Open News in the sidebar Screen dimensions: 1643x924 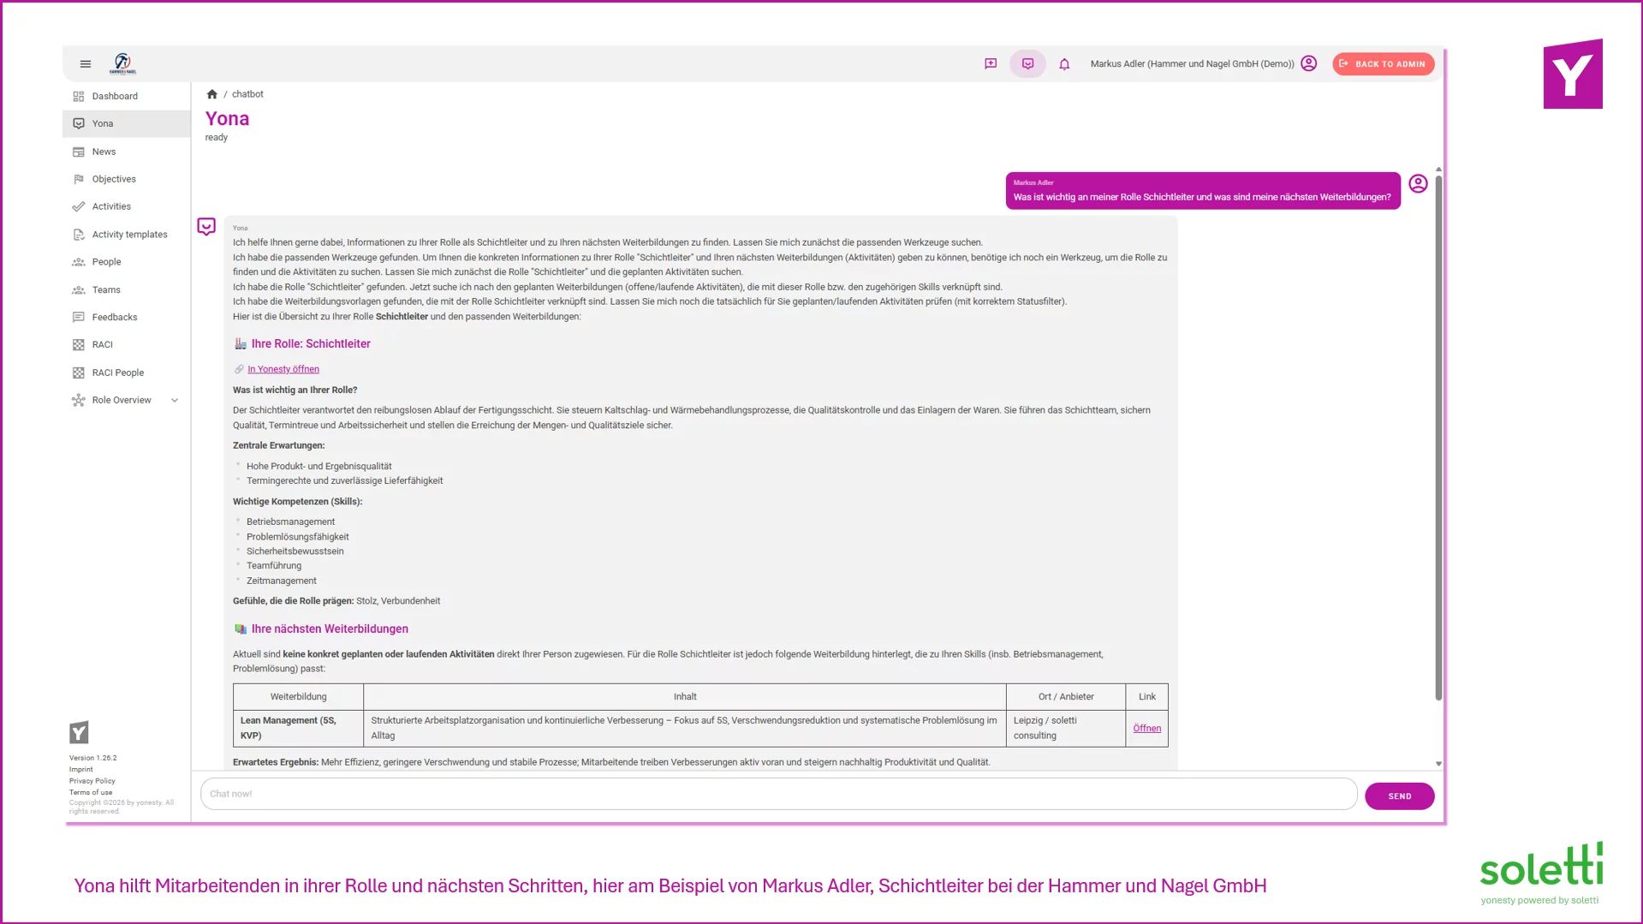click(127, 152)
